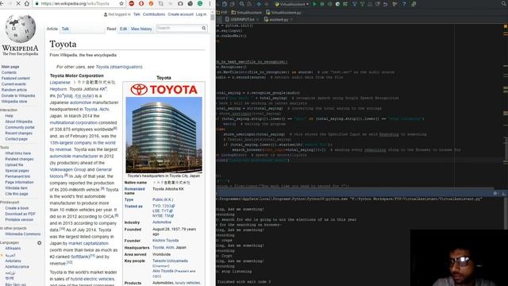Open Kiichiro Toyoda founder link in infobox

(x=166, y=241)
